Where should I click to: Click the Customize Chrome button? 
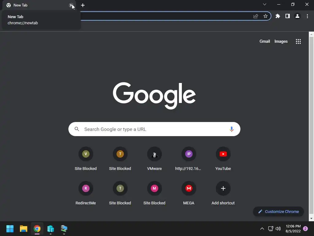pos(278,211)
